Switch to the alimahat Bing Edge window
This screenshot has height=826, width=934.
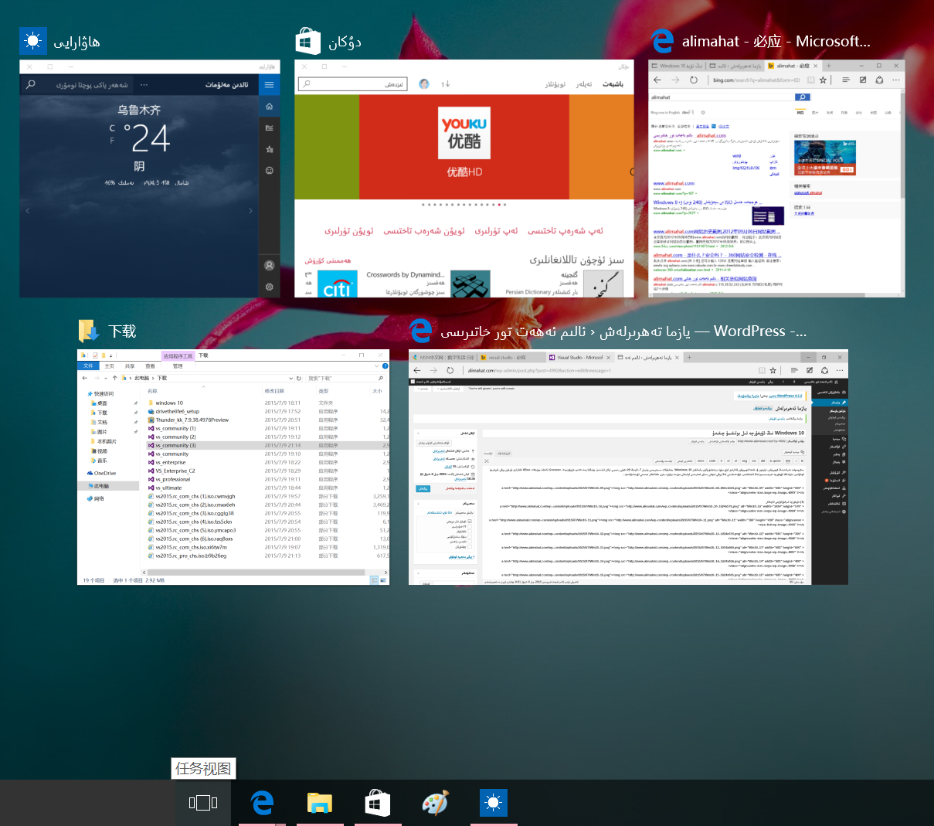click(776, 179)
